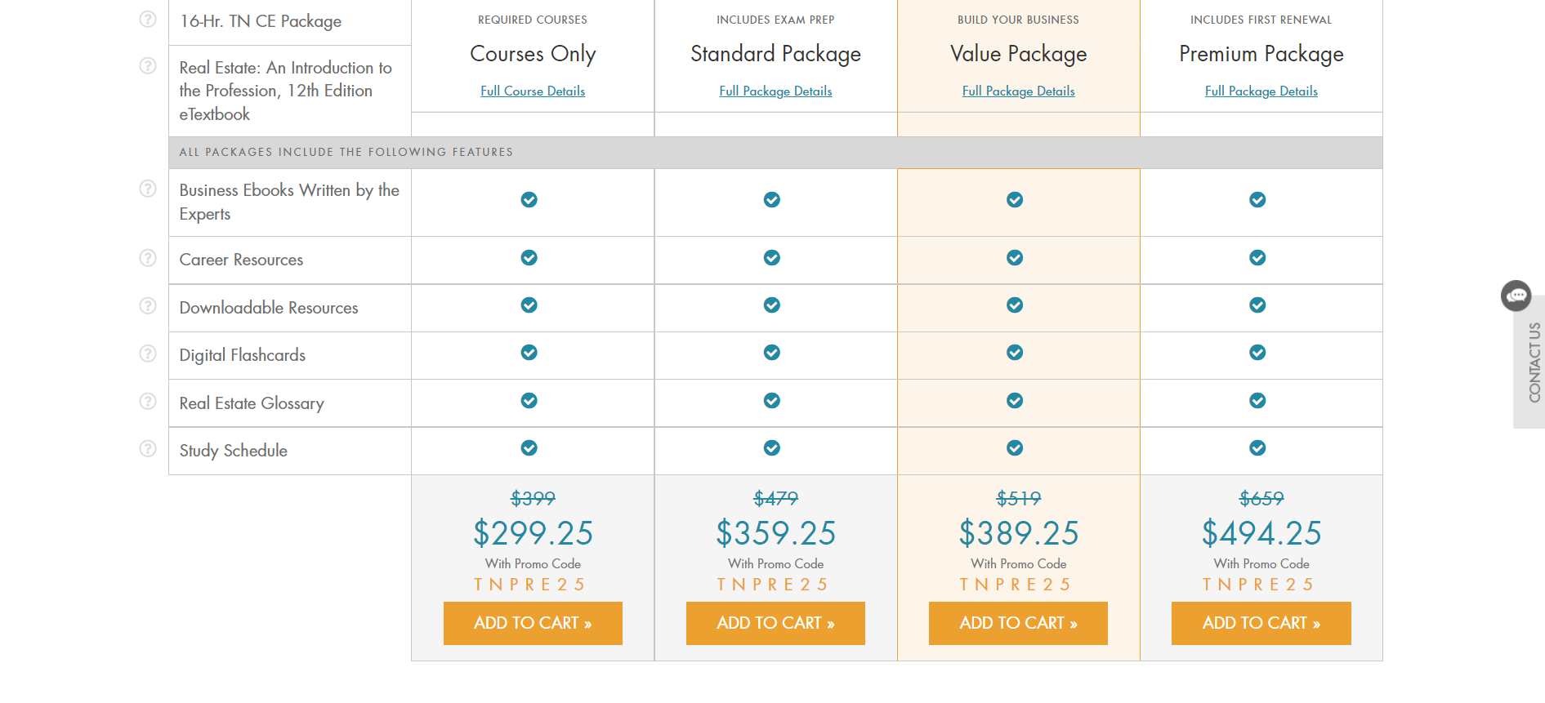The height and width of the screenshot is (703, 1545).
Task: Click Real Estate Glossary checkmark under Standard Package
Action: click(772, 400)
